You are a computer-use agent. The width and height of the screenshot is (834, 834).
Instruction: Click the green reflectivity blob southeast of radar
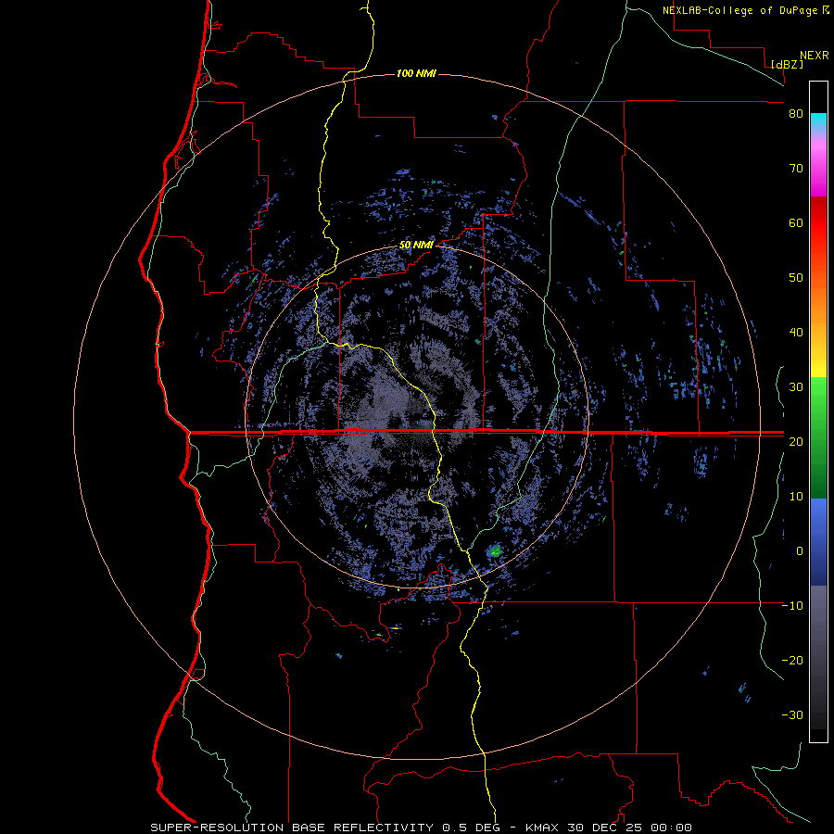(x=496, y=550)
